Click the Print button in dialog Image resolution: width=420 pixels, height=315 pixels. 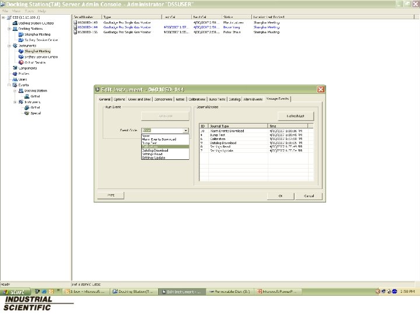[x=111, y=195]
